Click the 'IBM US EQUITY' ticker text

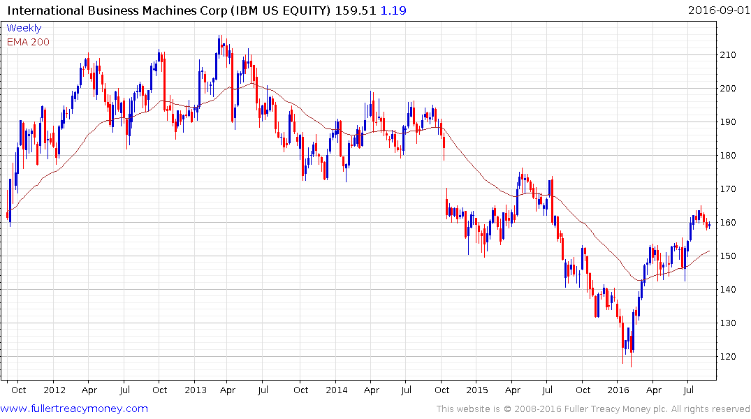pos(281,10)
